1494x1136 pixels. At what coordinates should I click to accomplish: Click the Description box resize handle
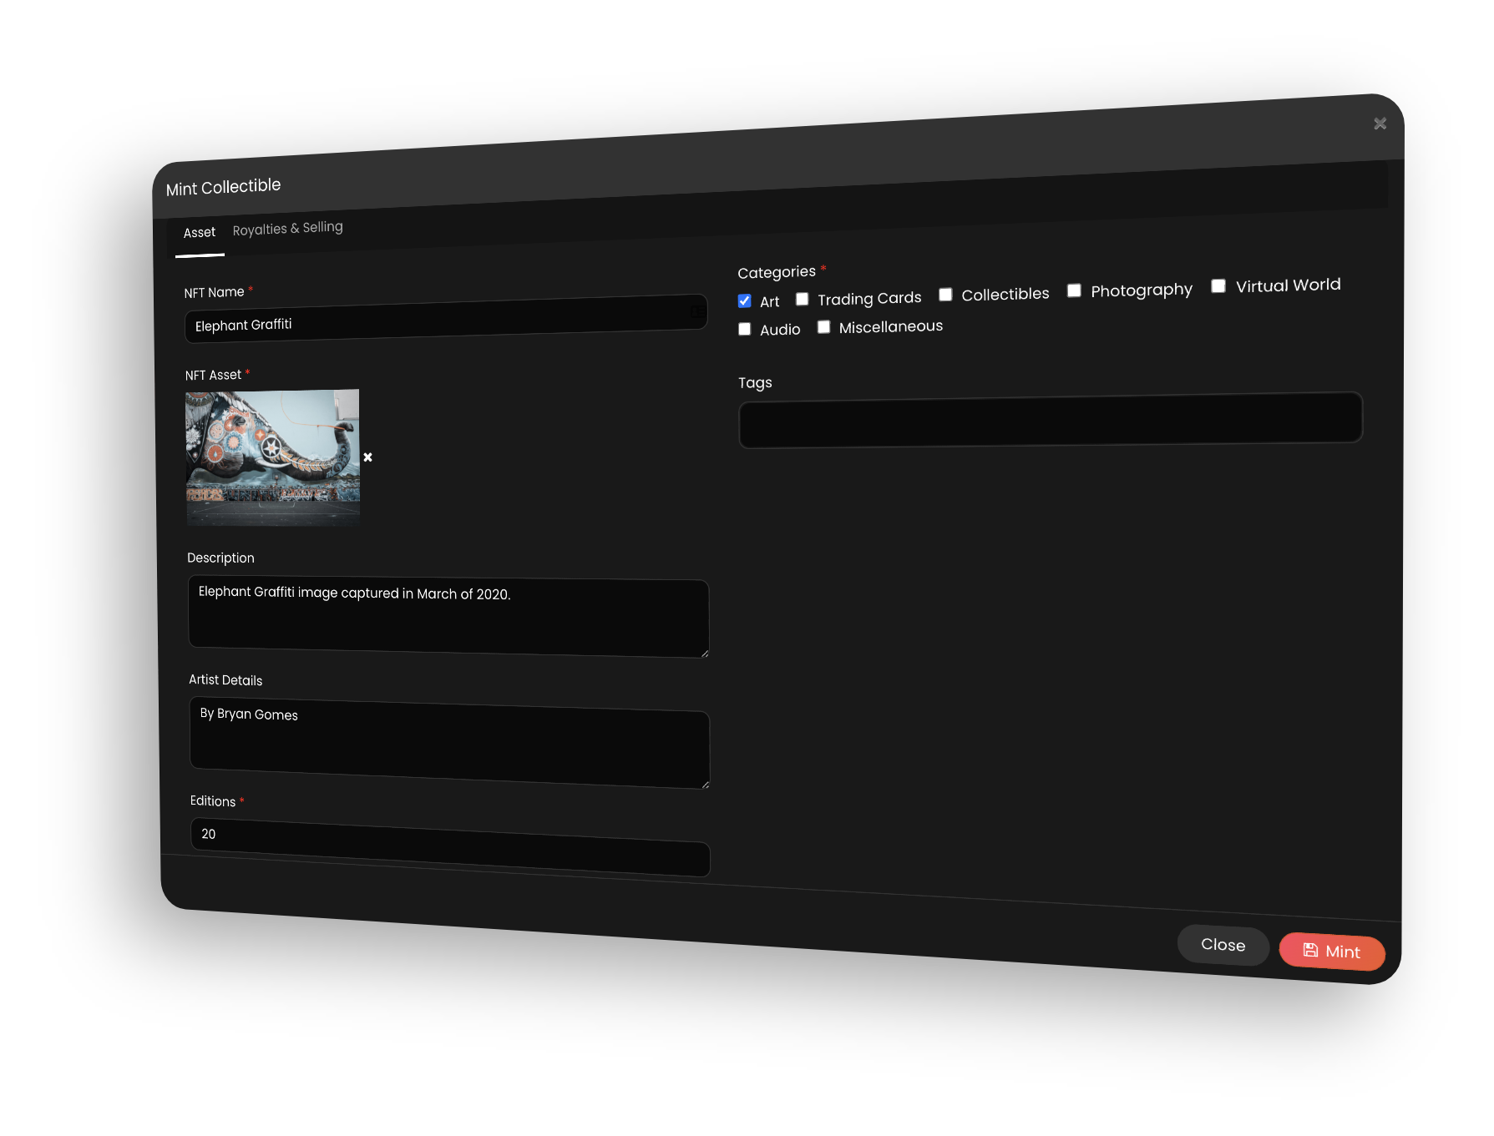pyautogui.click(x=705, y=653)
